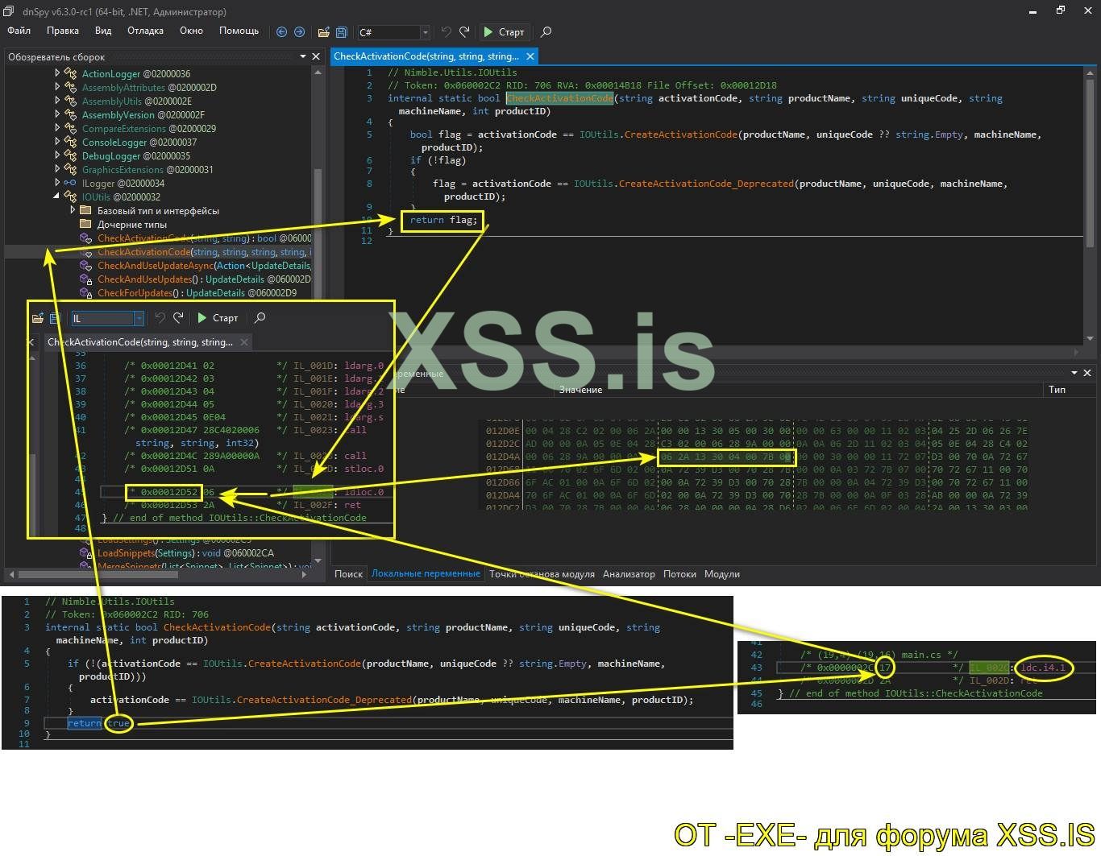
Task: Expand the AssemblyVersion class node
Action: click(57, 114)
